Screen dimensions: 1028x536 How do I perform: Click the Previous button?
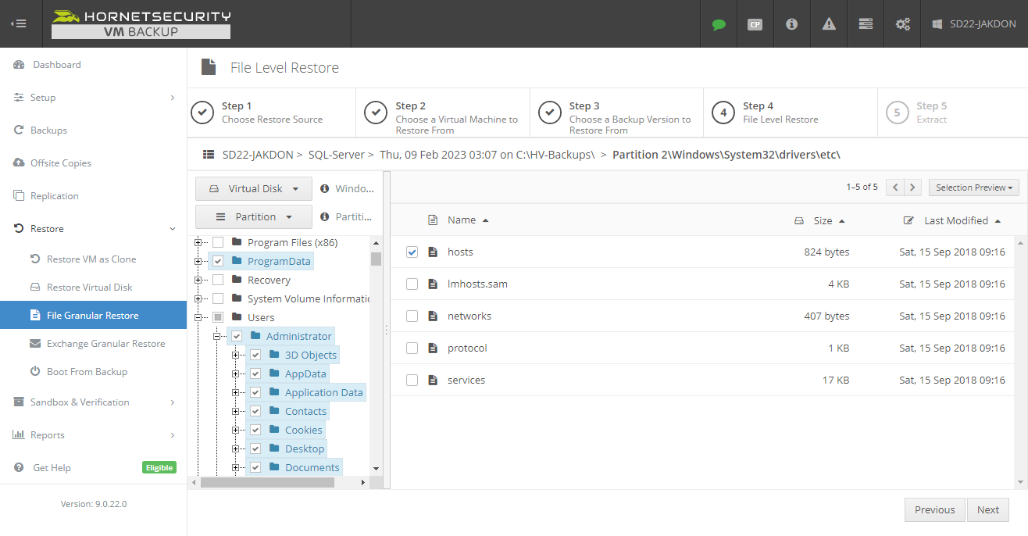coord(934,509)
